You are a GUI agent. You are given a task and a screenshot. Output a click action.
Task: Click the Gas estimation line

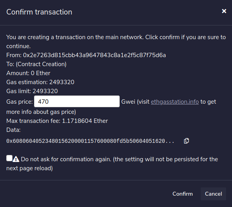[40, 82]
